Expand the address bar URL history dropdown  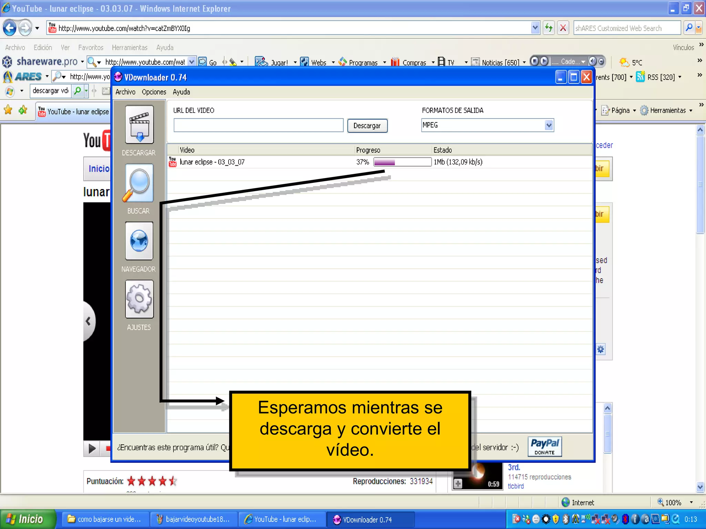[535, 28]
